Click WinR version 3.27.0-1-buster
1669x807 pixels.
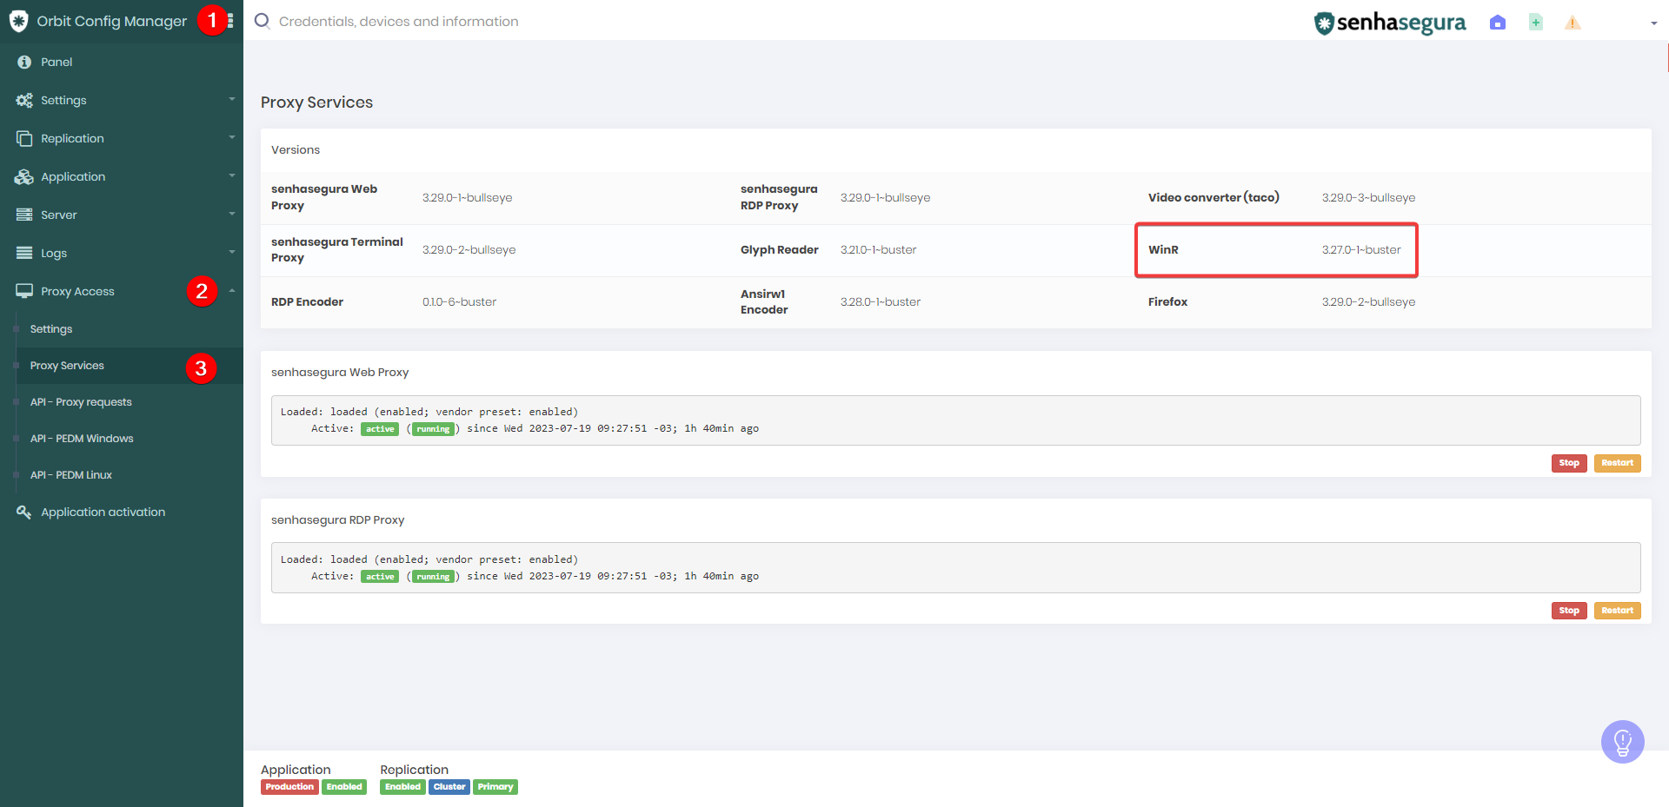[x=1361, y=250]
